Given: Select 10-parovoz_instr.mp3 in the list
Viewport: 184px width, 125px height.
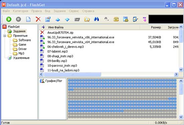Looking at the screenshot, I should coord(62,65).
